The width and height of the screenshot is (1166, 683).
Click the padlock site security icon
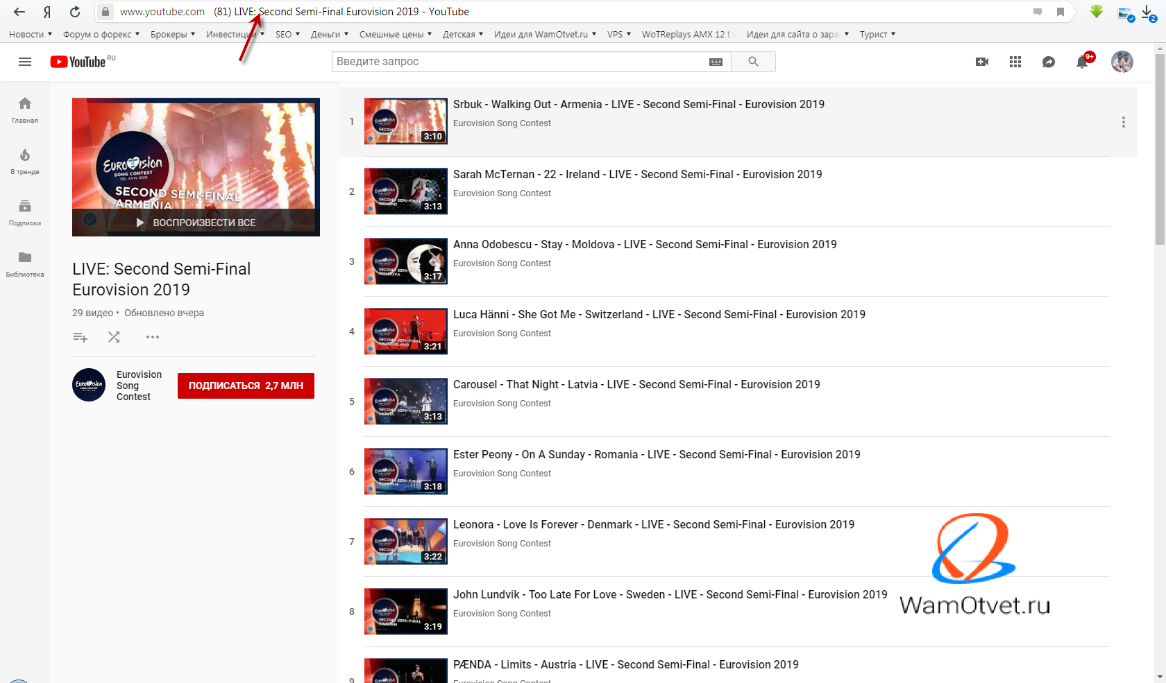105,12
